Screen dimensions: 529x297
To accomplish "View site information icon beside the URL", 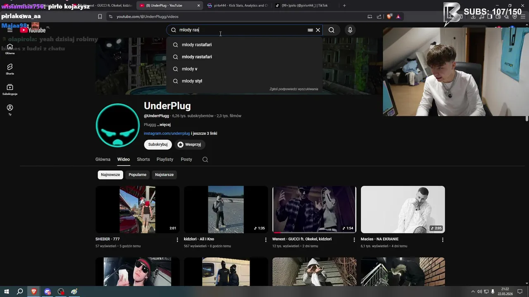I will (x=110, y=16).
